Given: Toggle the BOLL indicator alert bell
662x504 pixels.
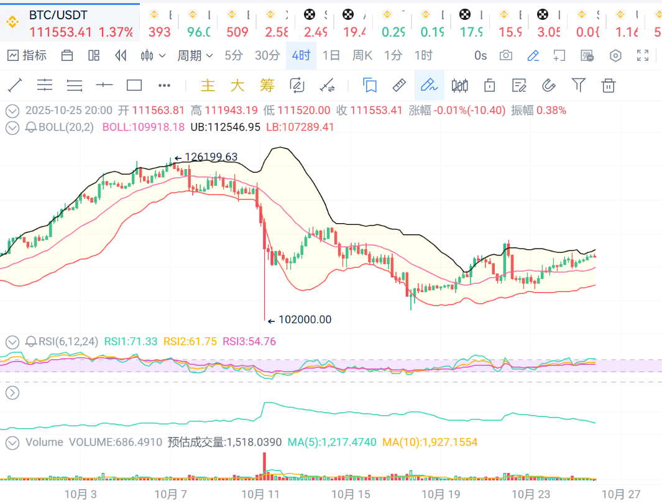Looking at the screenshot, I should [31, 127].
